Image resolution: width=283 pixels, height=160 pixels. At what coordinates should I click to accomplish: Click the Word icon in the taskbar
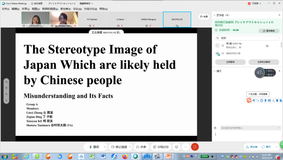pyautogui.click(x=103, y=156)
